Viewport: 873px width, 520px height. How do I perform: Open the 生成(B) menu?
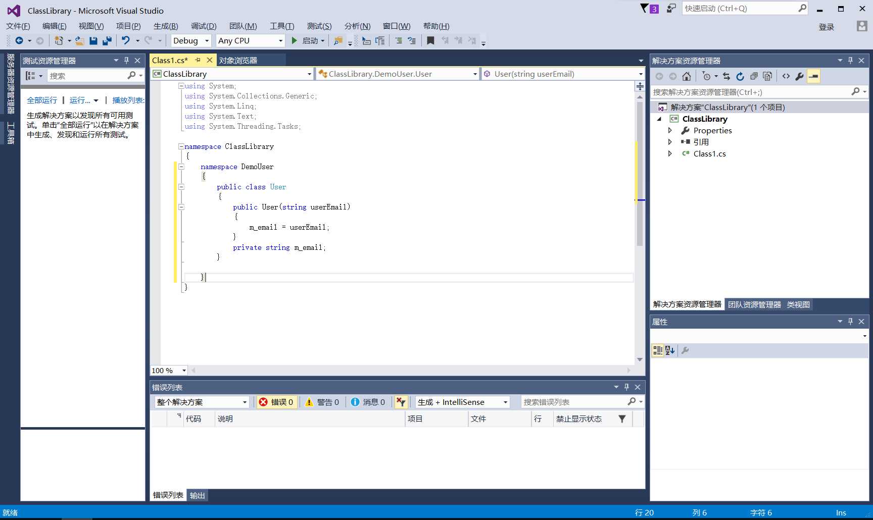tap(166, 26)
